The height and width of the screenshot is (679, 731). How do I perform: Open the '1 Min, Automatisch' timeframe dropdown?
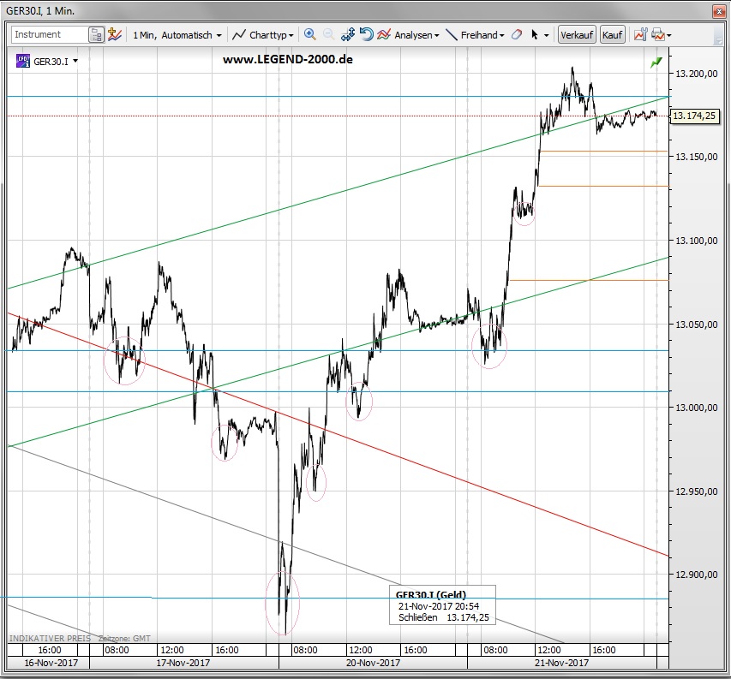[177, 35]
